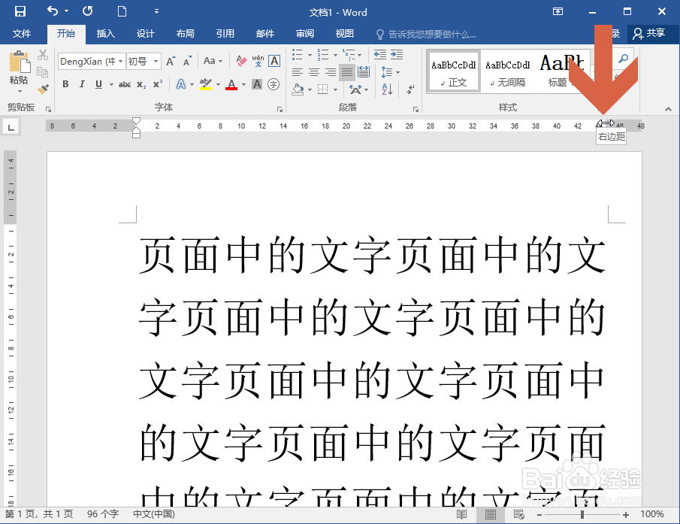Copy selection using the copy icon
Viewport: 680px width, 524px height.
click(x=43, y=72)
